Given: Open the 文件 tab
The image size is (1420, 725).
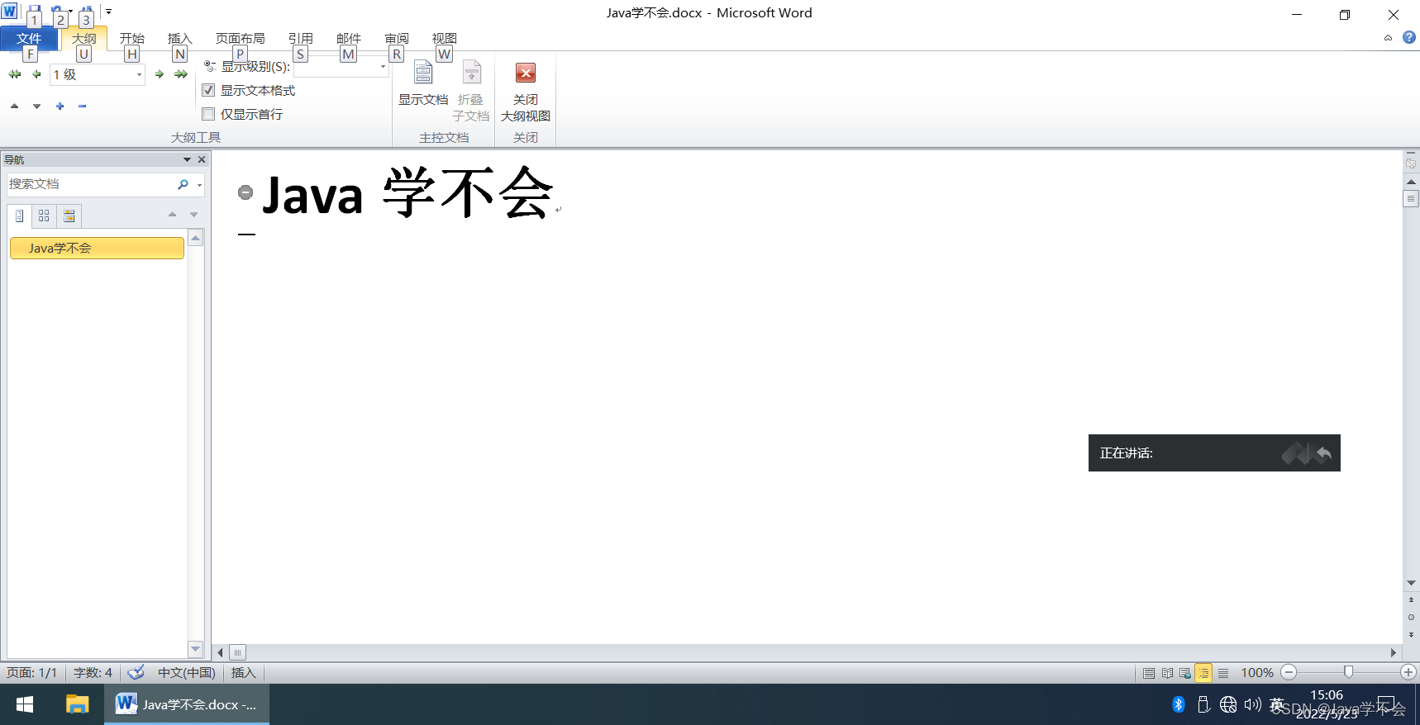Looking at the screenshot, I should click(29, 39).
